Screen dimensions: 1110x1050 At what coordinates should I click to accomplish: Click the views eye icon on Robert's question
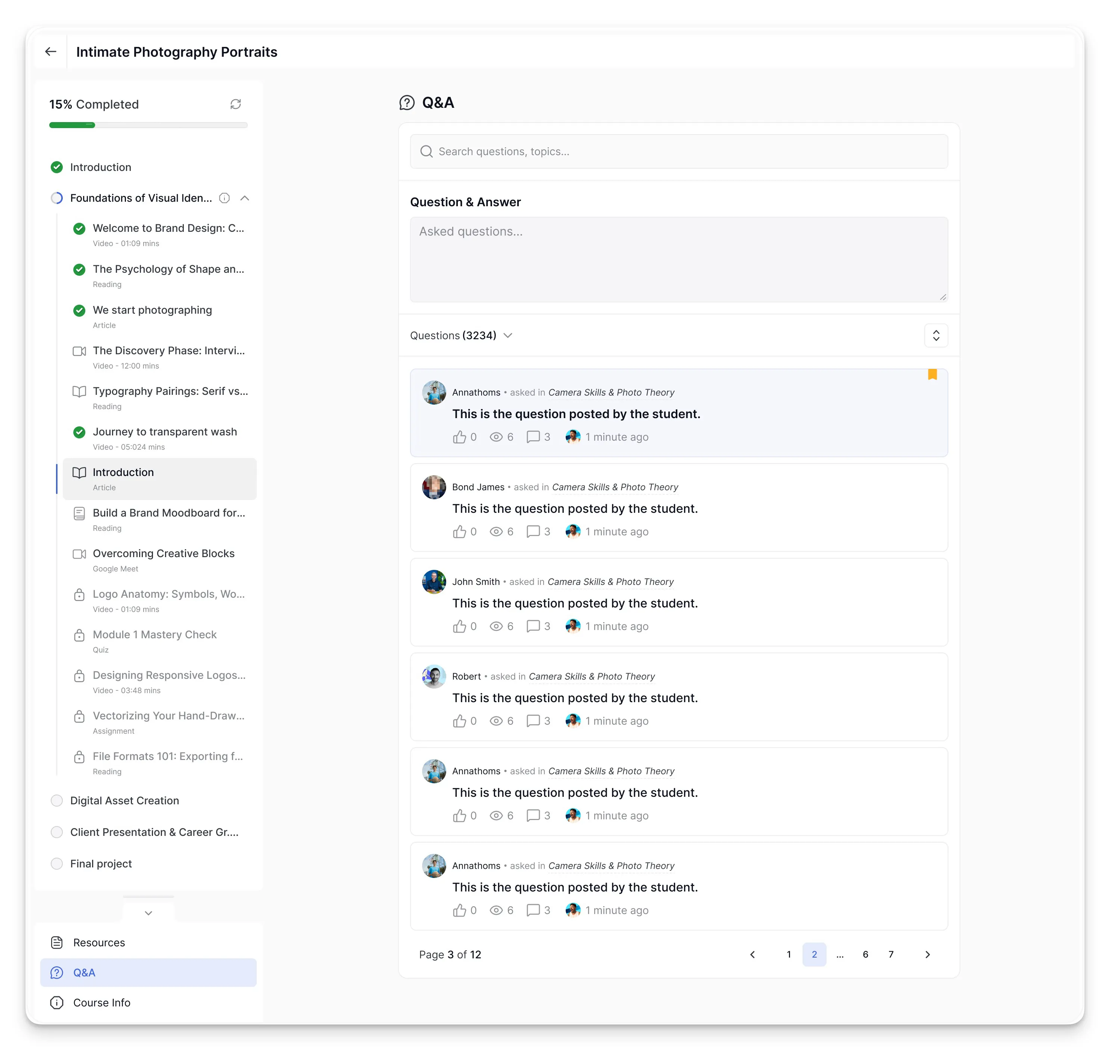coord(496,721)
